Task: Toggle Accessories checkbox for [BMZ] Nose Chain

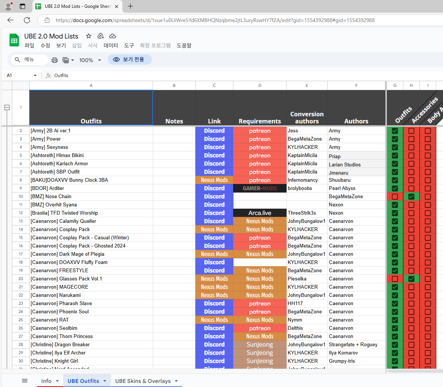Action: (x=411, y=197)
